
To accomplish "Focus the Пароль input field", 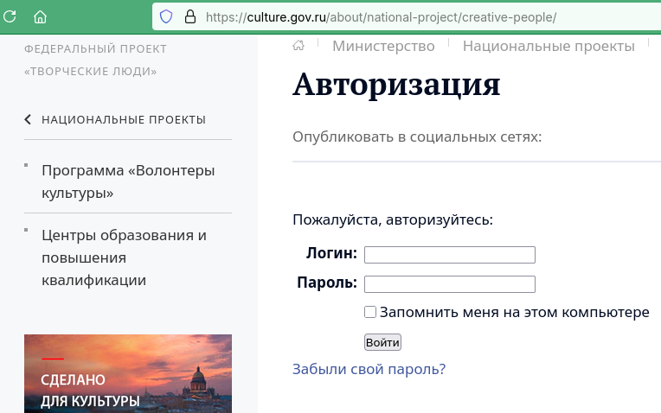I will point(450,284).
